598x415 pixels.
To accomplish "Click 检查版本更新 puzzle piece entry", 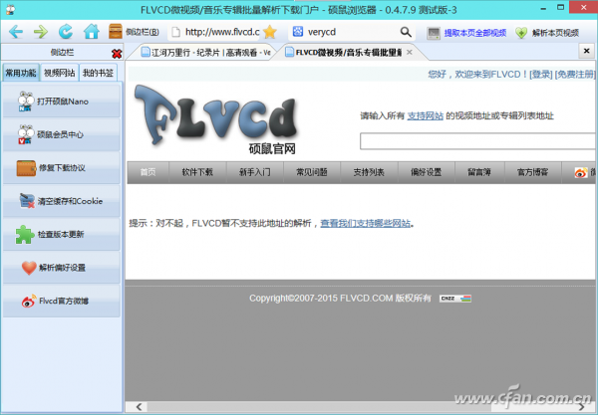I will tap(62, 234).
